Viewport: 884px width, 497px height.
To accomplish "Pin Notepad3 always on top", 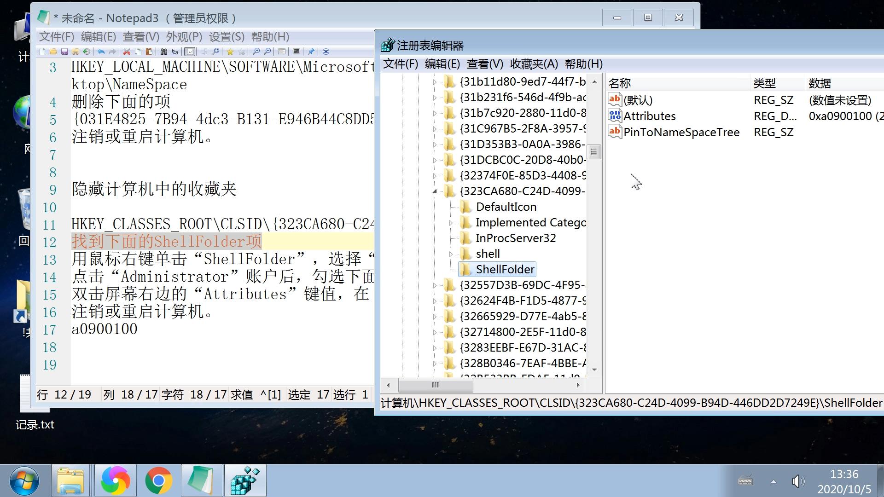I will point(311,52).
